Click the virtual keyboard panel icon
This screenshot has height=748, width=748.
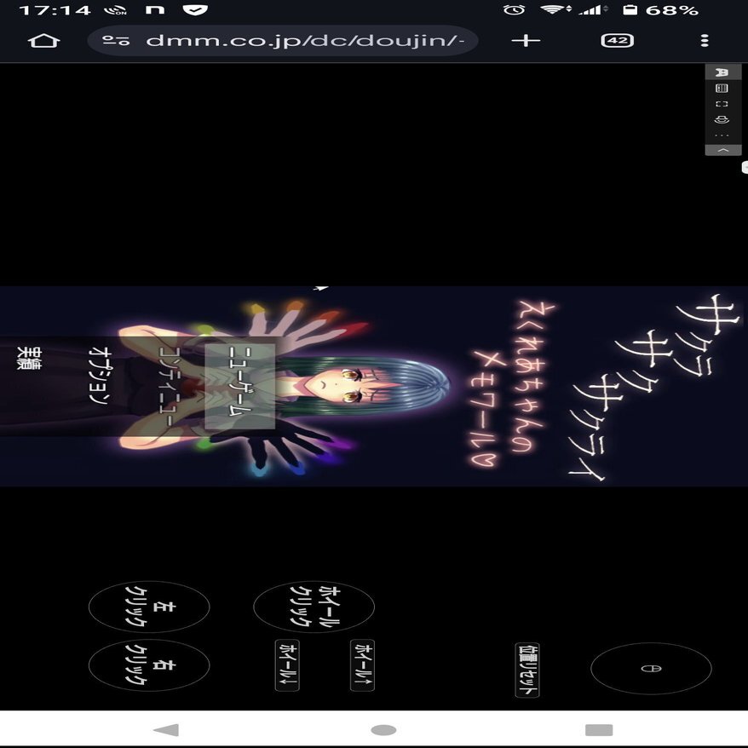[x=722, y=89]
